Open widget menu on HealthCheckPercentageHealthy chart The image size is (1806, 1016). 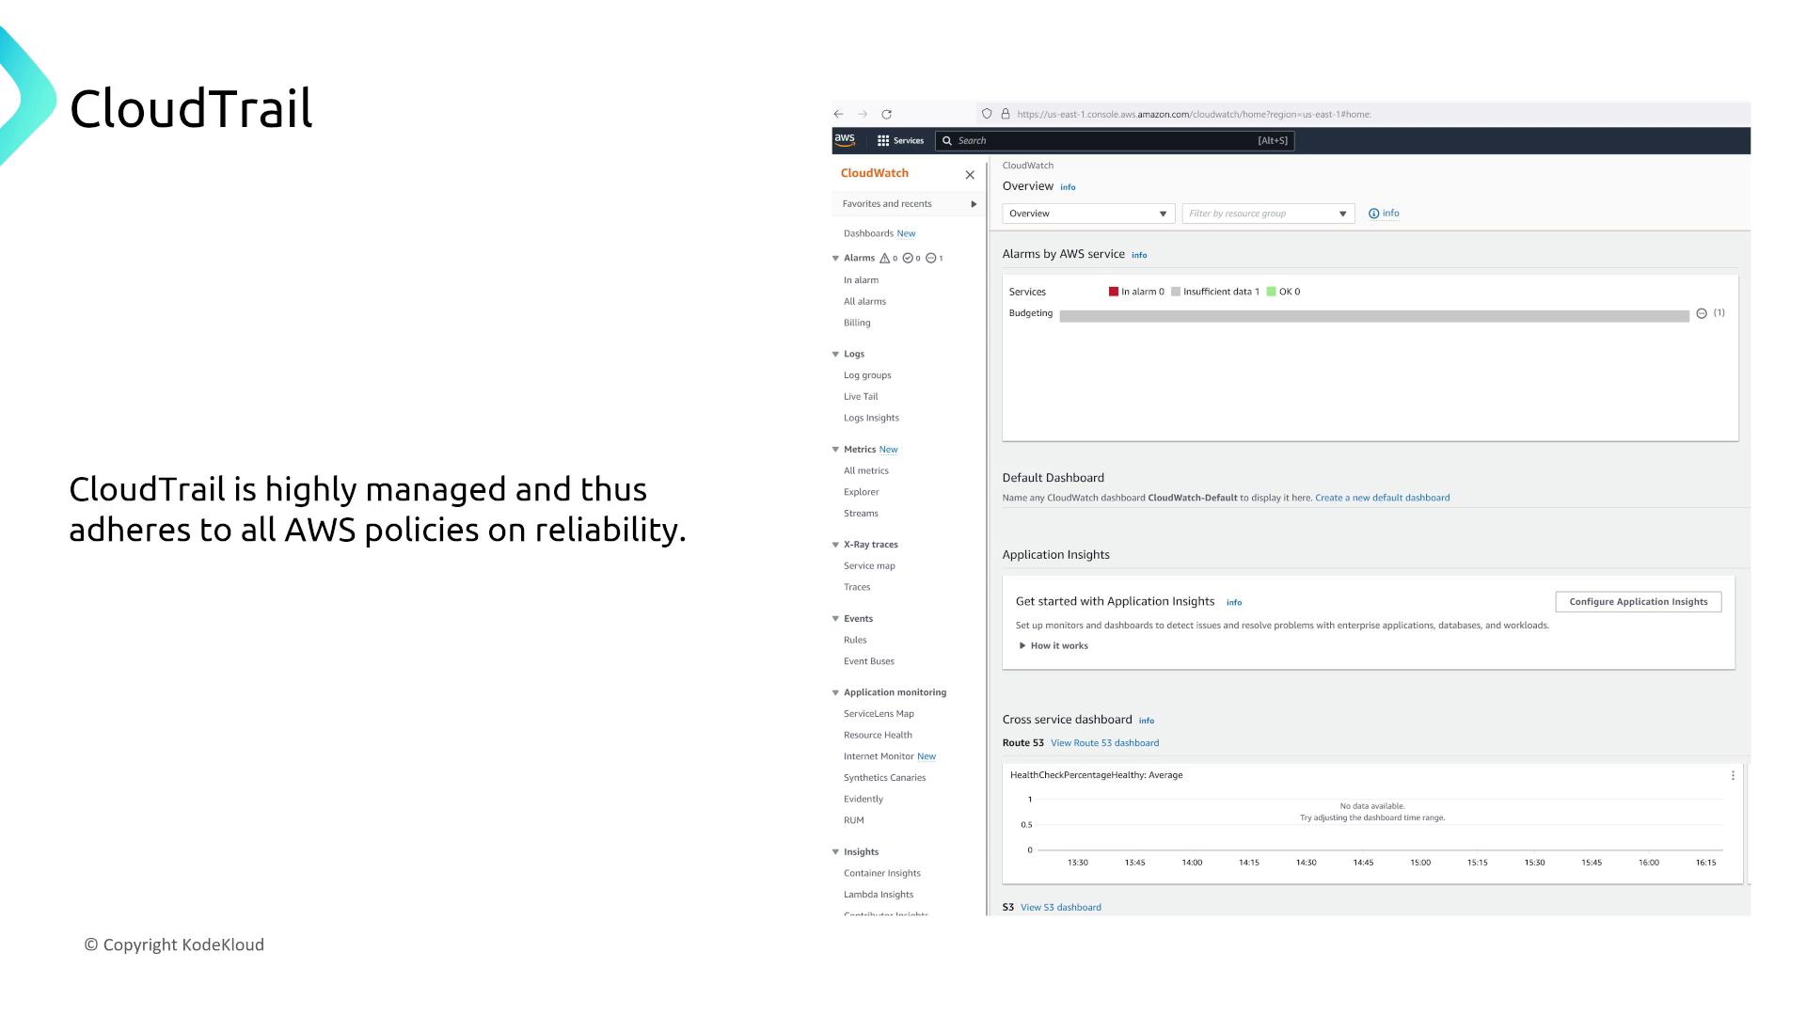[1733, 776]
